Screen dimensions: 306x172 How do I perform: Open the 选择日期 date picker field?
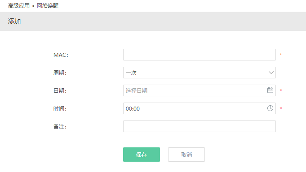click(x=199, y=90)
